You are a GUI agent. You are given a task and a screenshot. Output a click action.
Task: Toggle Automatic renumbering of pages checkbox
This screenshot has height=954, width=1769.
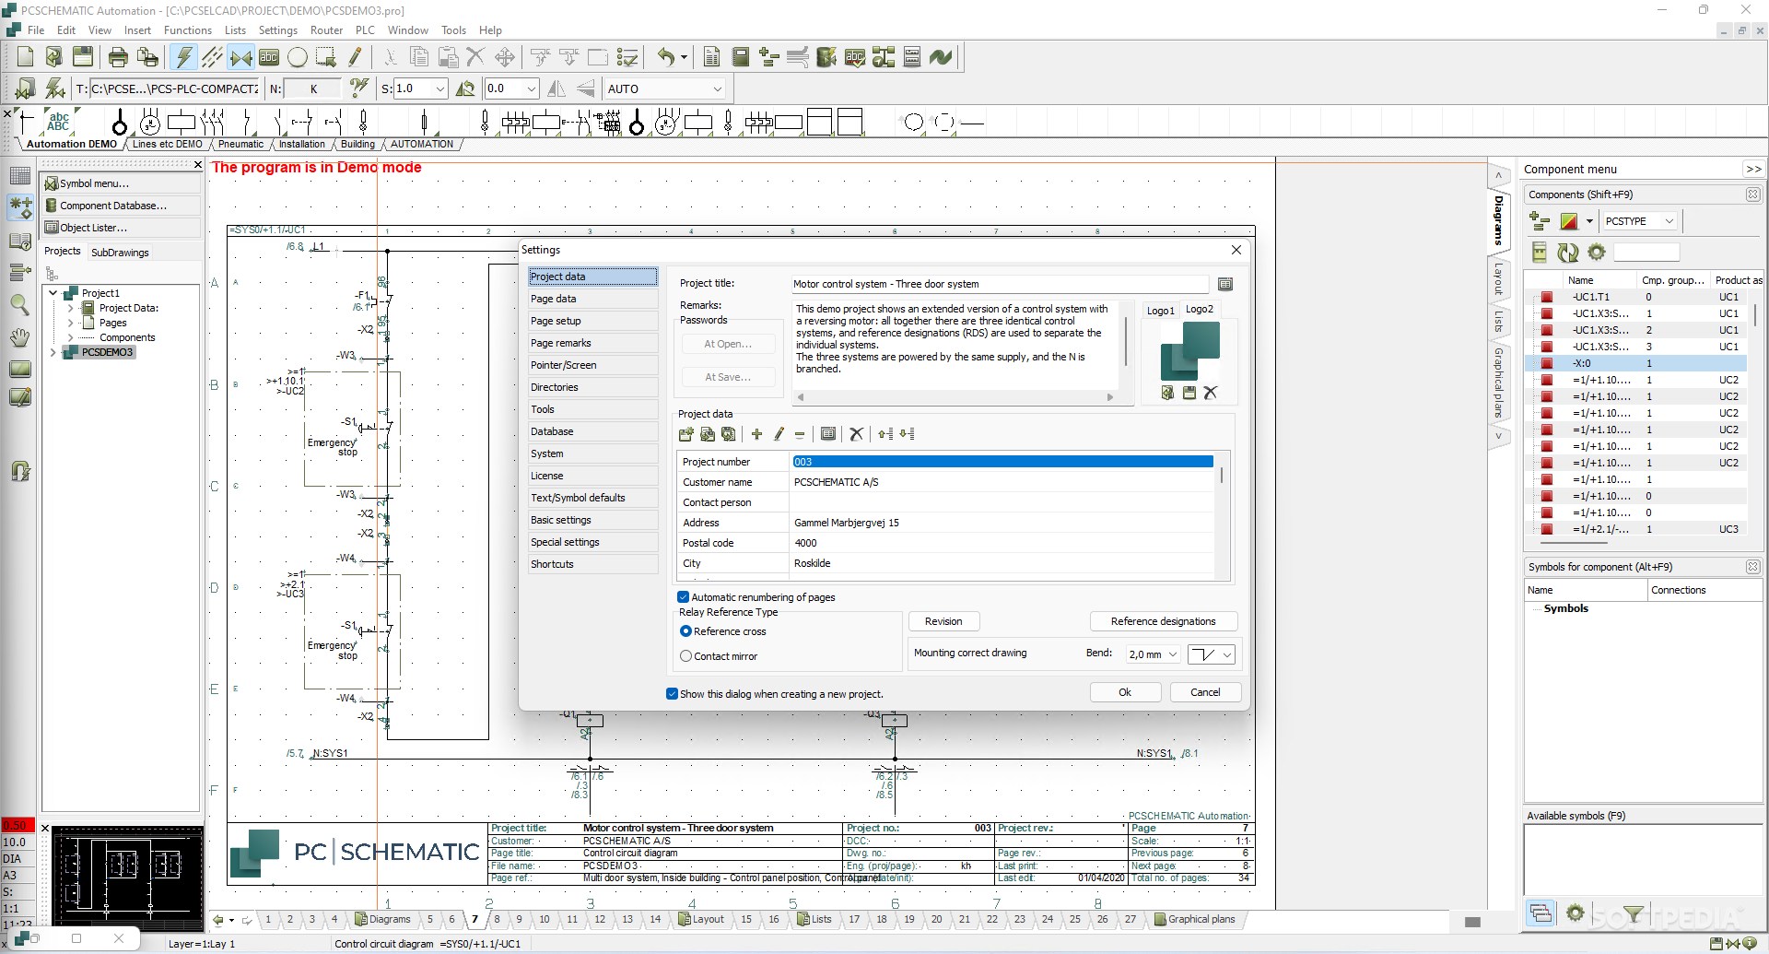point(684,597)
